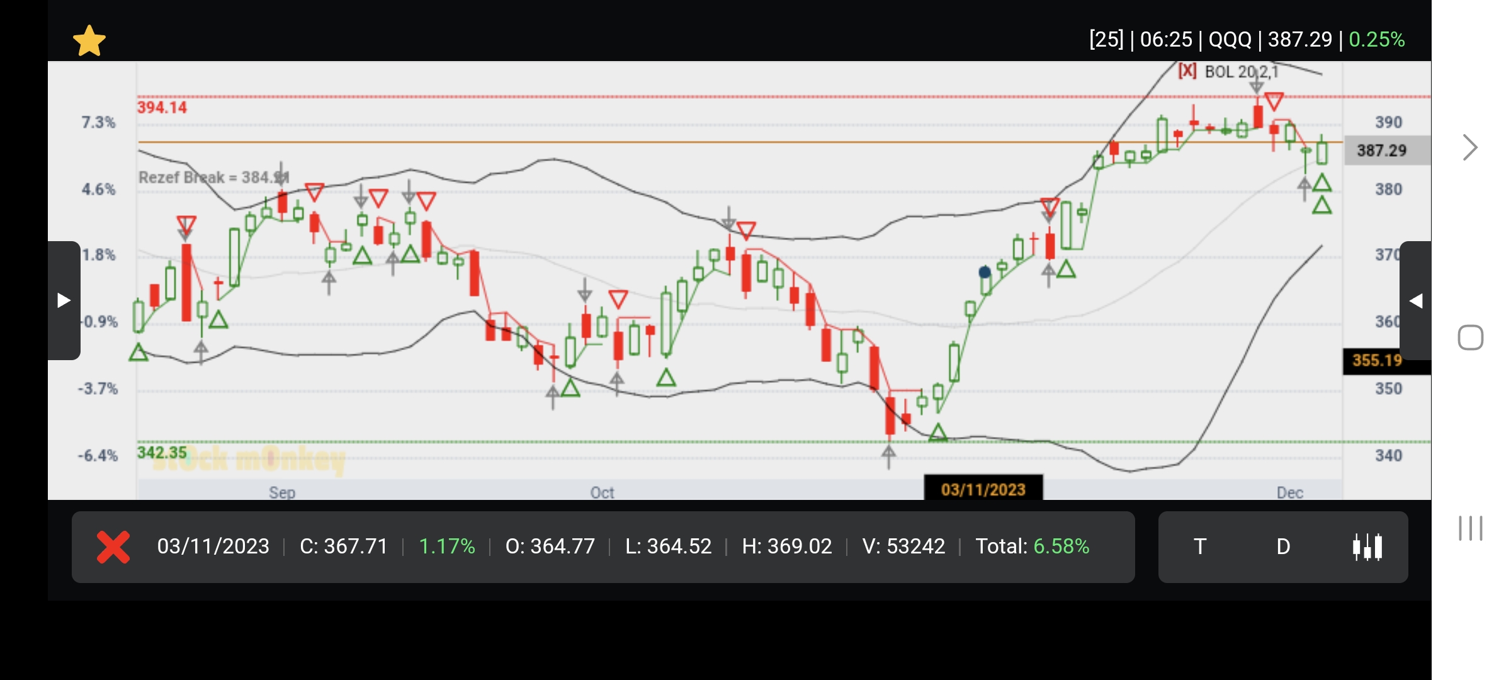Expand the left side panel arrow

[x=64, y=300]
